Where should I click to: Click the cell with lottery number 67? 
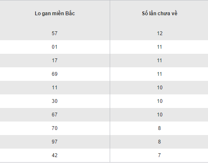[x=55, y=115]
